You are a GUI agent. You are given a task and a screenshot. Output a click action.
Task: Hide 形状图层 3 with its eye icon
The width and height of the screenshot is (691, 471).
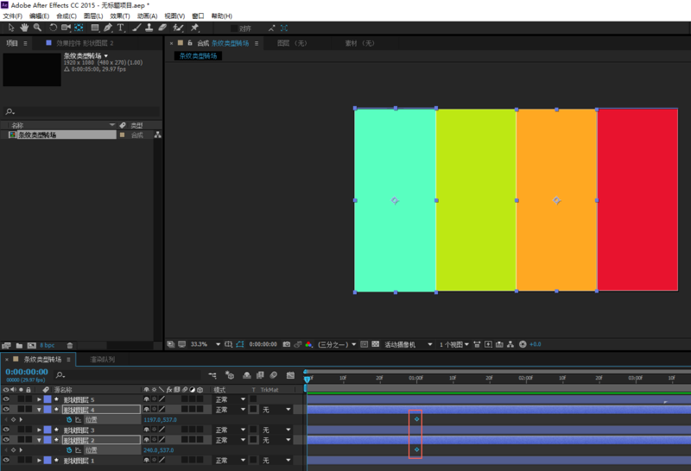point(6,430)
